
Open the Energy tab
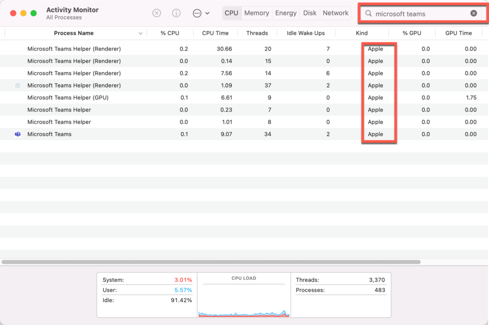pyautogui.click(x=286, y=13)
